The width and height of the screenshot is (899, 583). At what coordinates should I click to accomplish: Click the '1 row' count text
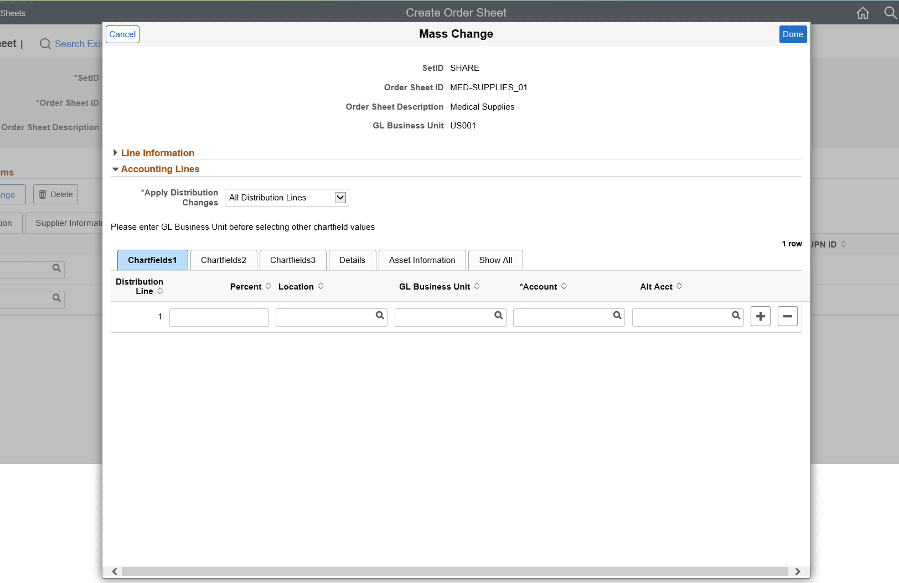click(x=792, y=244)
